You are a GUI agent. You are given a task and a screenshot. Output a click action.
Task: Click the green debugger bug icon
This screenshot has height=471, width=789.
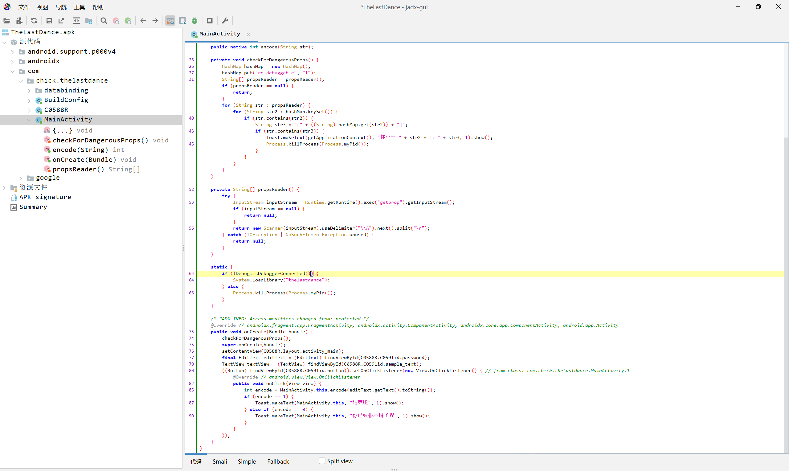click(194, 21)
